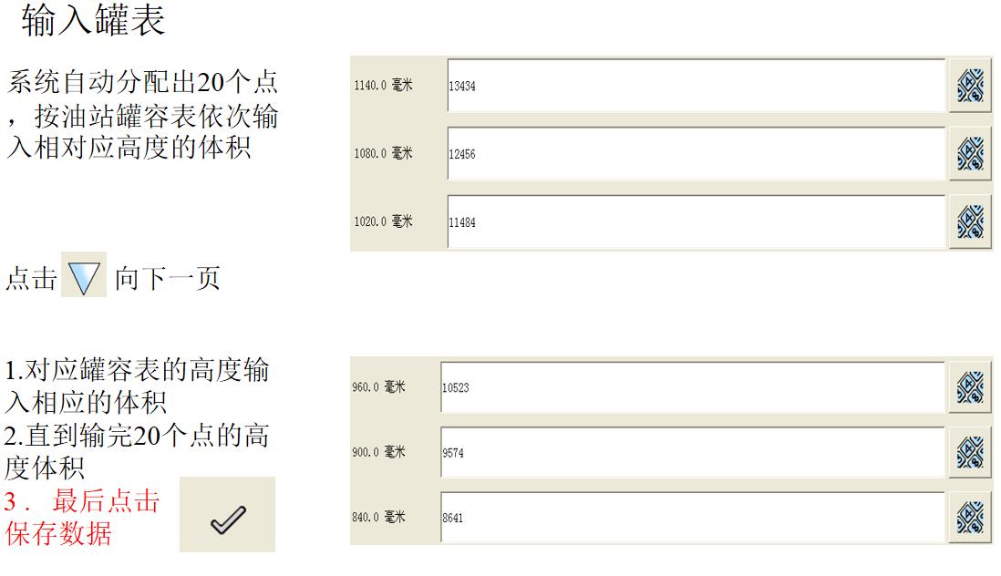
Task: Click keypad icon beside 1140.0 毫米 field
Action: (x=970, y=86)
